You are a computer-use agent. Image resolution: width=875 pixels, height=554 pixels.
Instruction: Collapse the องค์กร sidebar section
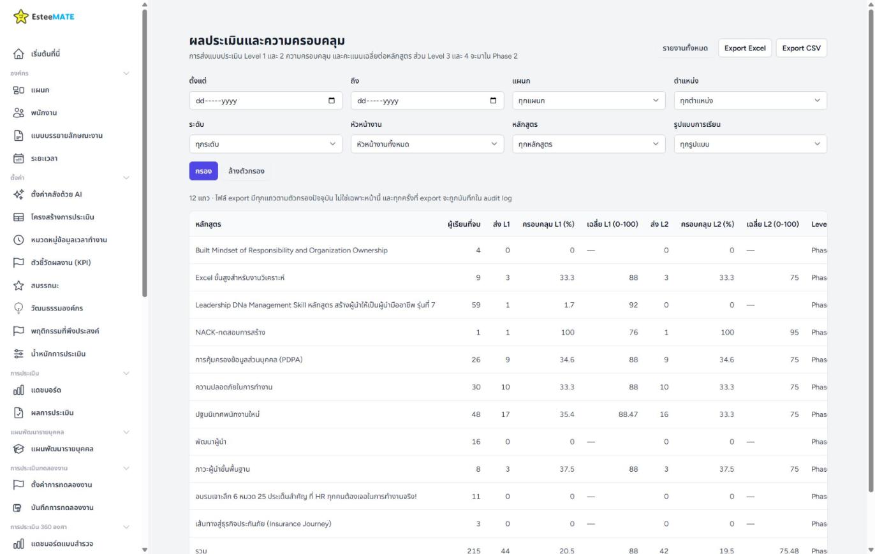click(126, 73)
